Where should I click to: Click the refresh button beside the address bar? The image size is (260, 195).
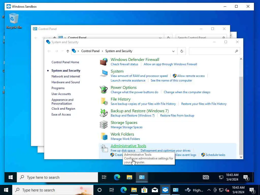click(x=182, y=51)
